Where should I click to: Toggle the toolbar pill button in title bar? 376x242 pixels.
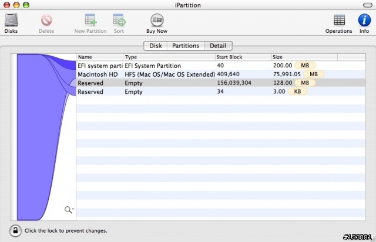click(x=367, y=5)
